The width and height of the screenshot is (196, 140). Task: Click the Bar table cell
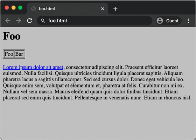click(x=19, y=54)
